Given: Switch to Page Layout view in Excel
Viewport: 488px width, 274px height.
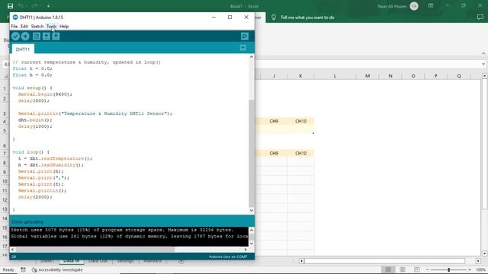Looking at the screenshot, I should [403, 269].
